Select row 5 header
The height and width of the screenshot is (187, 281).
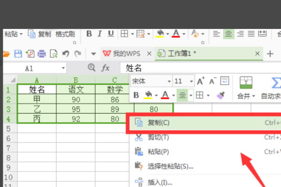click(x=8, y=129)
